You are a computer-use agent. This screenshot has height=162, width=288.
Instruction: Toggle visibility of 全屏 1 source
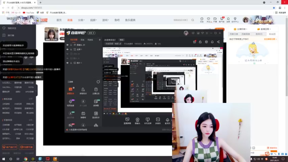click(x=67, y=49)
